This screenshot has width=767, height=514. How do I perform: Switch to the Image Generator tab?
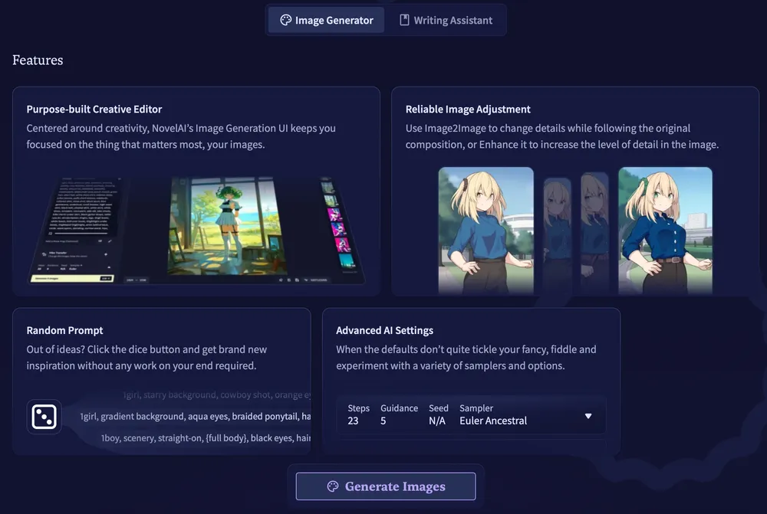326,20
